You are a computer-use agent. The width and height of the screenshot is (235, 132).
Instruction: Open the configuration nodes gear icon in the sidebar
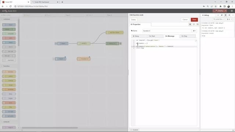[229, 15]
